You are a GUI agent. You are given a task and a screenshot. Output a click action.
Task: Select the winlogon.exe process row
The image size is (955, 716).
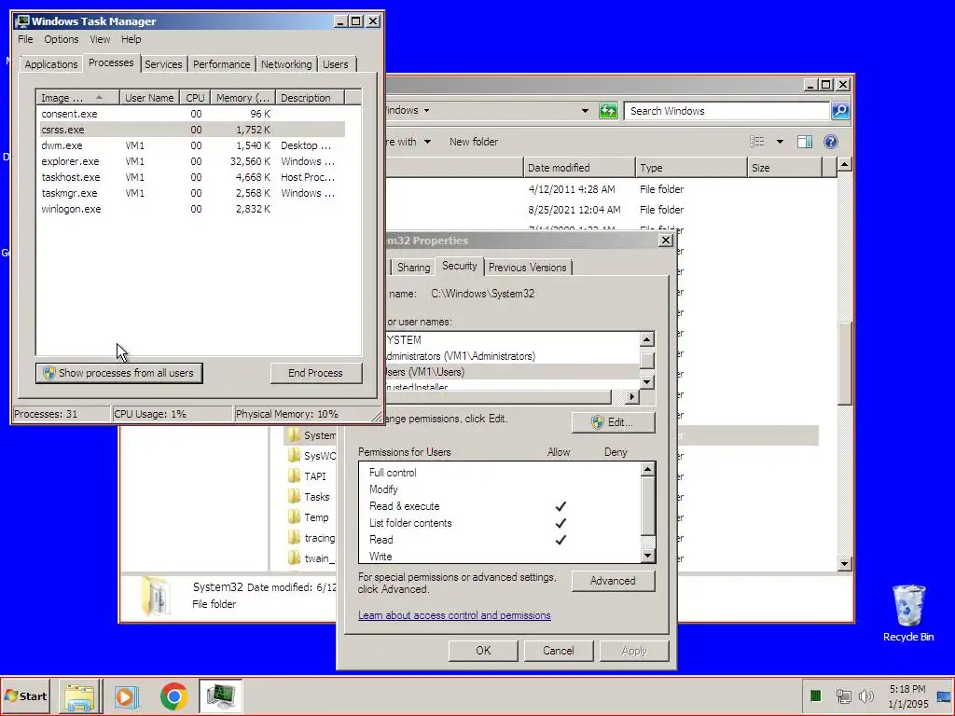[x=192, y=209]
